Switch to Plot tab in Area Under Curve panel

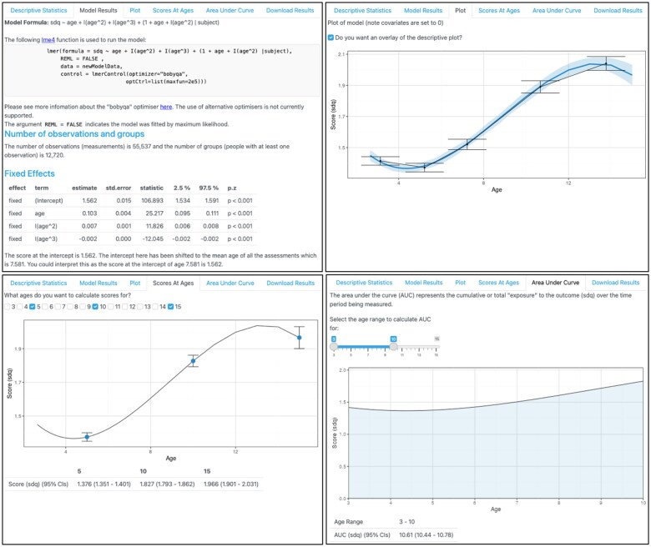pos(457,283)
